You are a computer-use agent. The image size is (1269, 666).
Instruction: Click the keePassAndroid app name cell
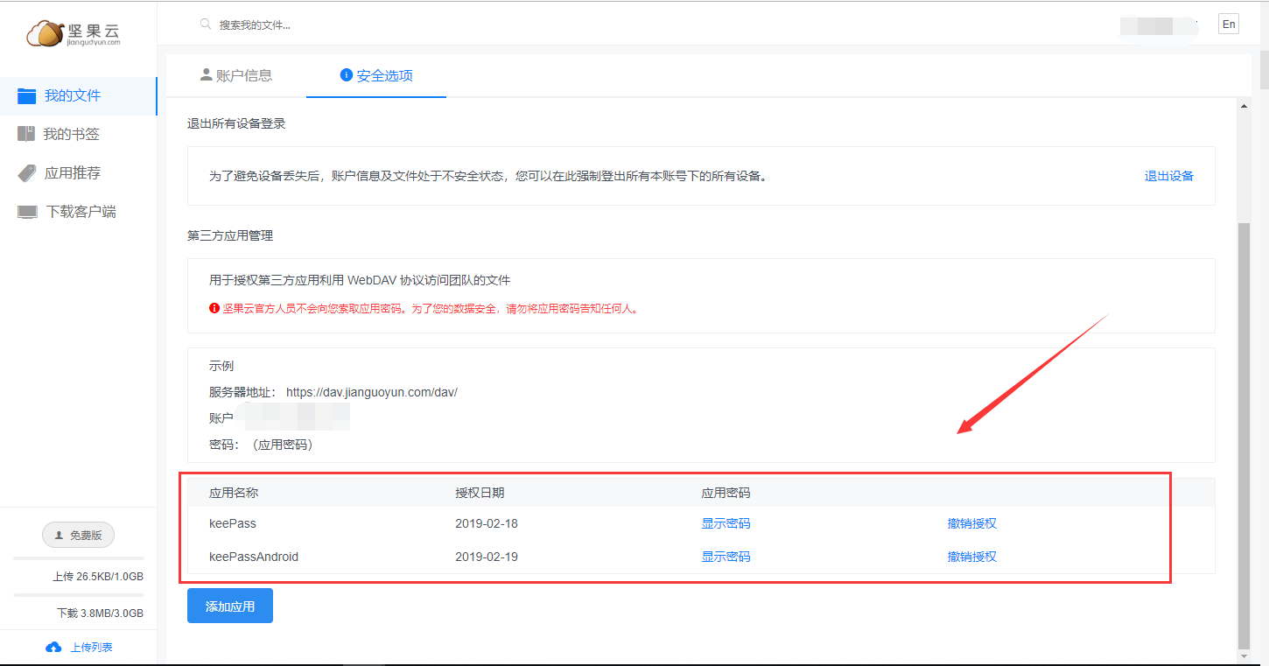click(x=254, y=557)
